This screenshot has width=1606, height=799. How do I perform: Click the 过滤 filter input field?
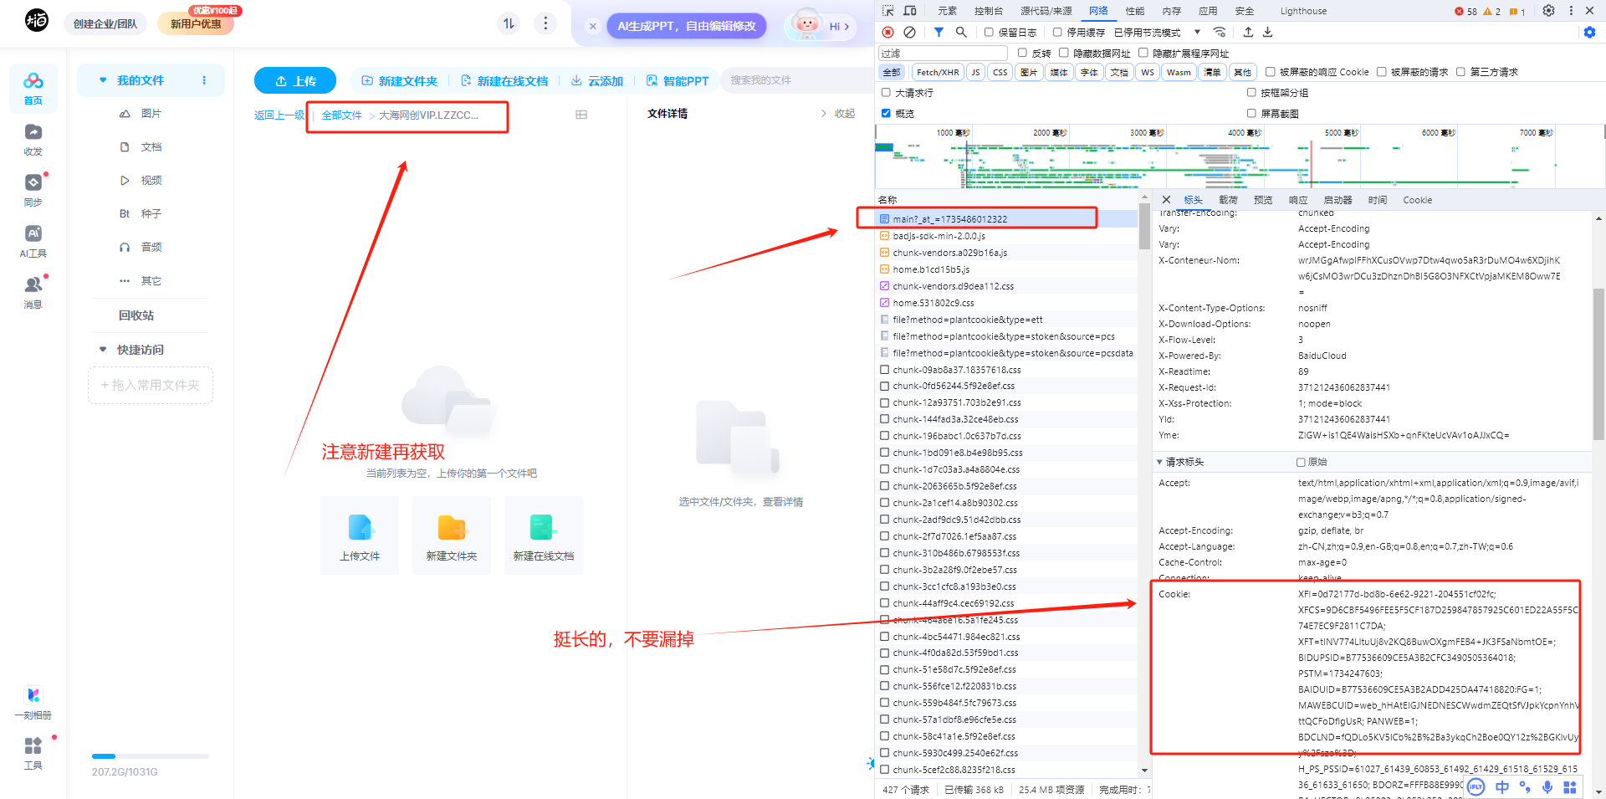[943, 53]
